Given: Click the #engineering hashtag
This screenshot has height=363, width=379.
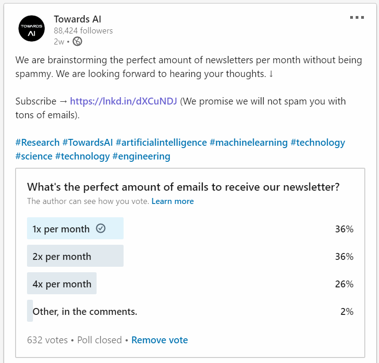Looking at the screenshot, I should (141, 156).
